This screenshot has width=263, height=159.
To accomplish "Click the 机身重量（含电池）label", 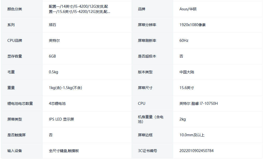I will pyautogui.click(x=150, y=119).
